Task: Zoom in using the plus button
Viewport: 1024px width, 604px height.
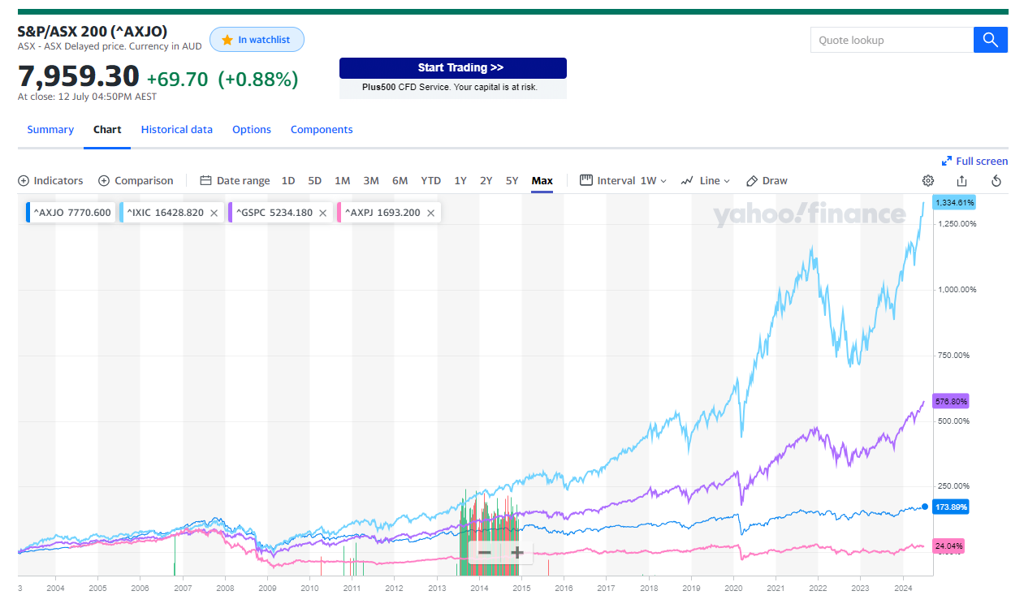Action: pyautogui.click(x=517, y=553)
